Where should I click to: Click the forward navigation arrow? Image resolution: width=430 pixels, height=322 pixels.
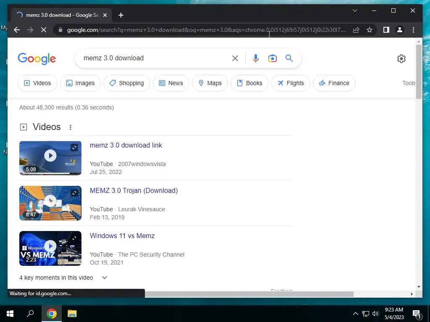pyautogui.click(x=30, y=30)
